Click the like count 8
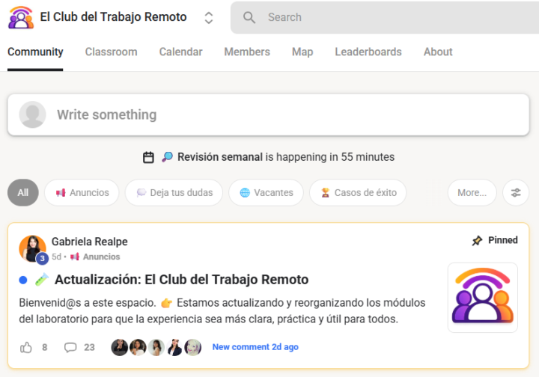This screenshot has width=539, height=377. [x=45, y=348]
